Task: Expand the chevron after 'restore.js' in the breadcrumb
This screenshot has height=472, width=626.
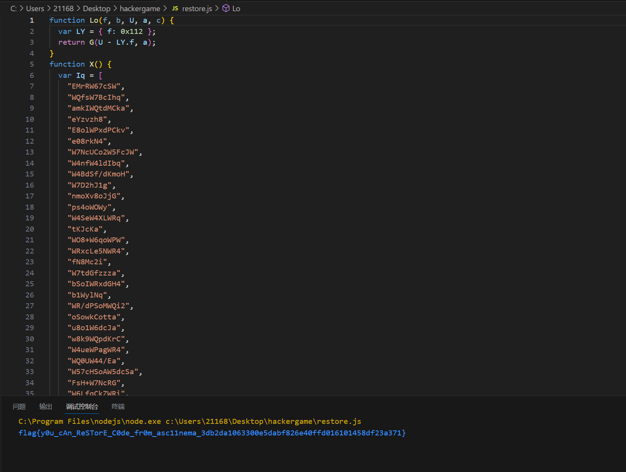Action: [x=217, y=8]
